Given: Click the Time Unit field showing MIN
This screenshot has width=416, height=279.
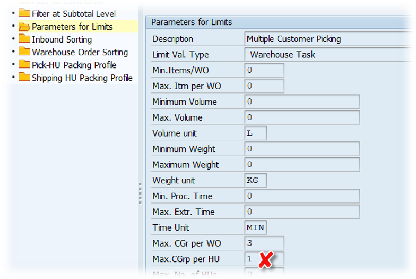Looking at the screenshot, I should click(x=256, y=227).
